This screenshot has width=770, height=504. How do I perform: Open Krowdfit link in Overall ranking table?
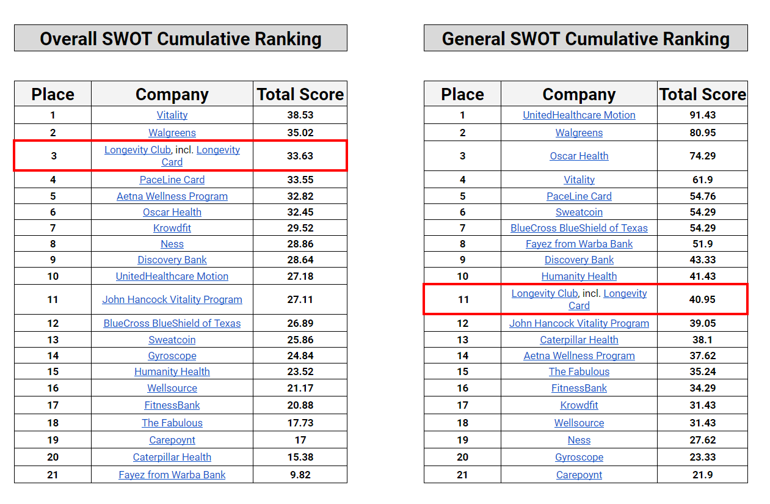172,228
